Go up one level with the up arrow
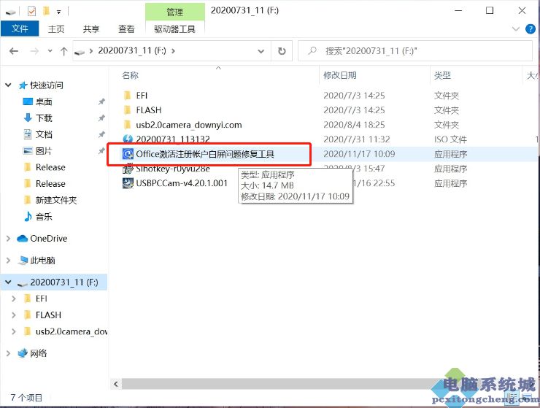 pyautogui.click(x=63, y=51)
